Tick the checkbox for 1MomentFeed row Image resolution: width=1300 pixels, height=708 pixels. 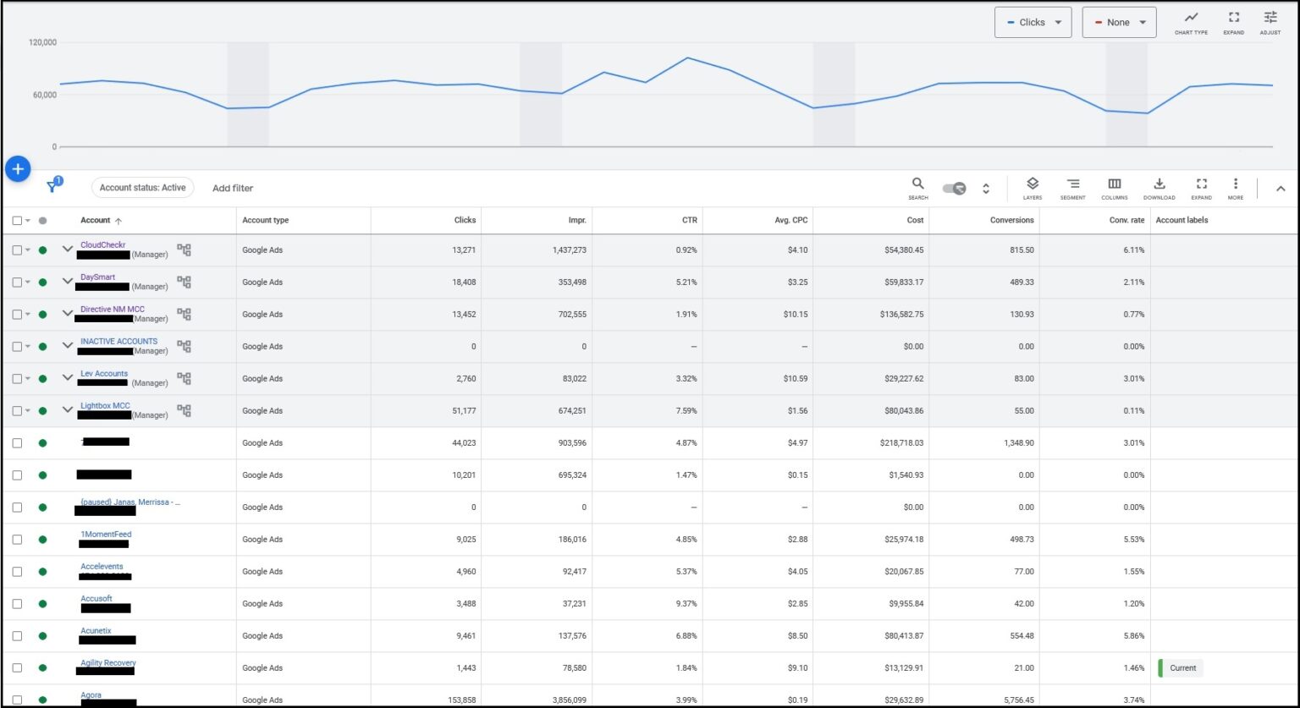tap(17, 540)
